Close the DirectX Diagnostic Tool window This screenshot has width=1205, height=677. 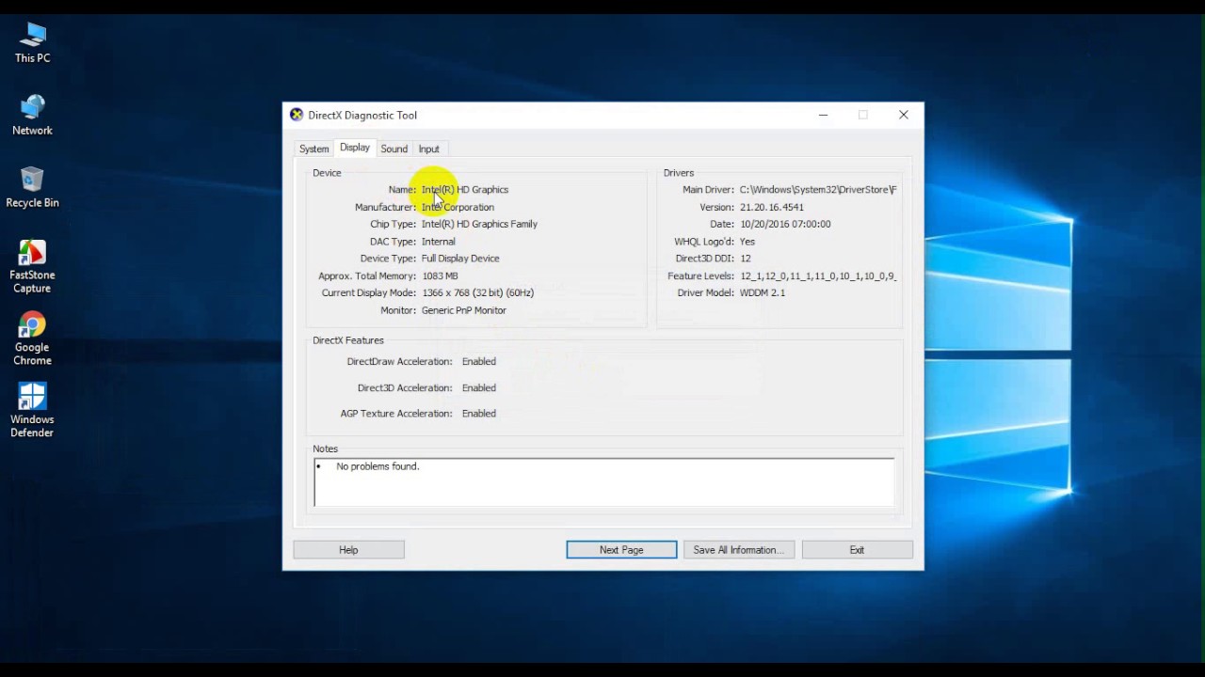pyautogui.click(x=904, y=115)
